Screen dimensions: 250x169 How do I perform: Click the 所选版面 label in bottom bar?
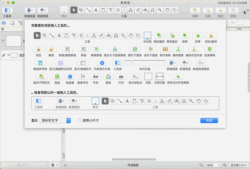[x=133, y=165]
